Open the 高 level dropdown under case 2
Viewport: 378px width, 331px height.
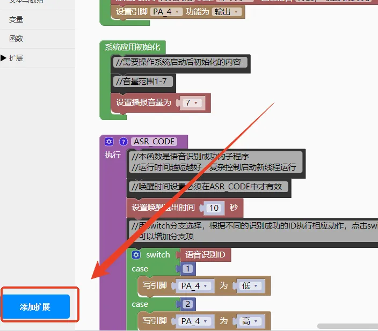point(250,321)
